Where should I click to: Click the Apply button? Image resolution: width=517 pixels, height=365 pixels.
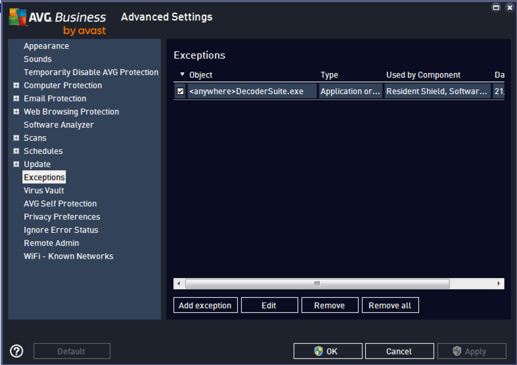(472, 351)
